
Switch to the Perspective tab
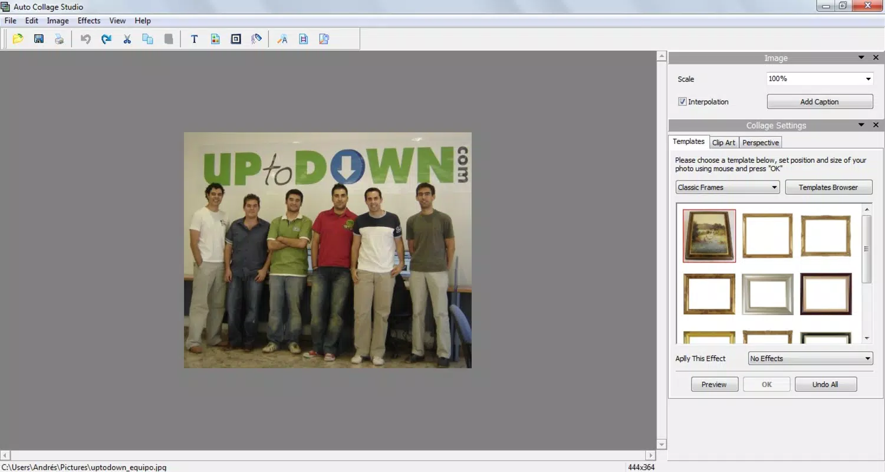point(761,143)
